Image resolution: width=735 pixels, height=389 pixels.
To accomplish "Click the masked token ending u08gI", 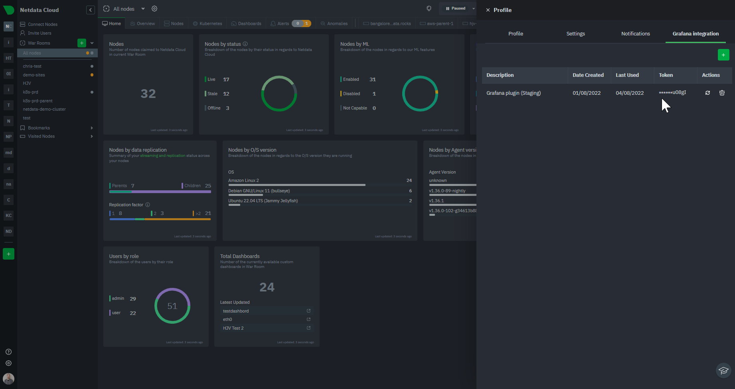I will (x=672, y=92).
